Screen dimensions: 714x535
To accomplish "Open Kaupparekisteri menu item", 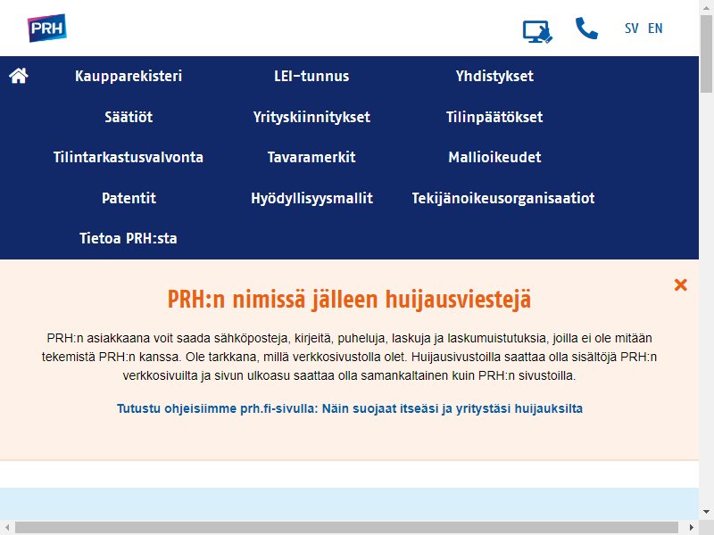I will pyautogui.click(x=129, y=76).
